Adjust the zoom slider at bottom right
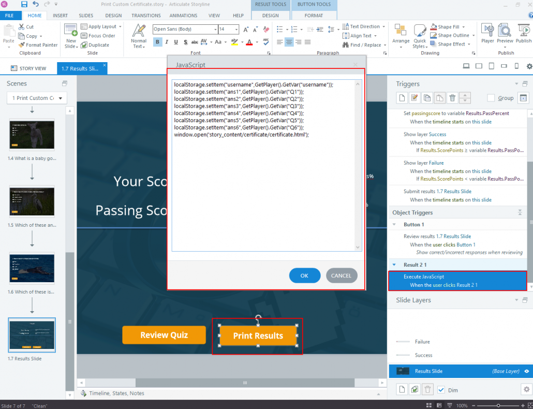Viewport: 533px width, 409px height. (x=498, y=406)
